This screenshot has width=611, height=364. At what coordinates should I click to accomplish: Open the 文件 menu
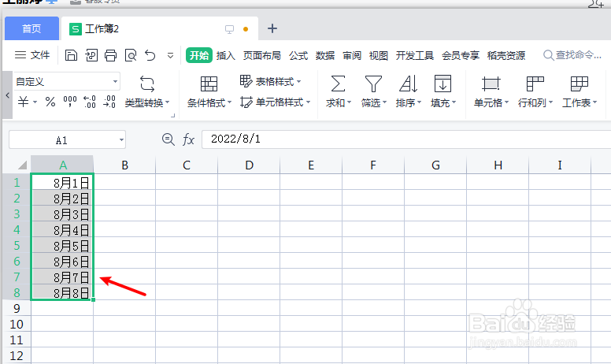coord(32,55)
